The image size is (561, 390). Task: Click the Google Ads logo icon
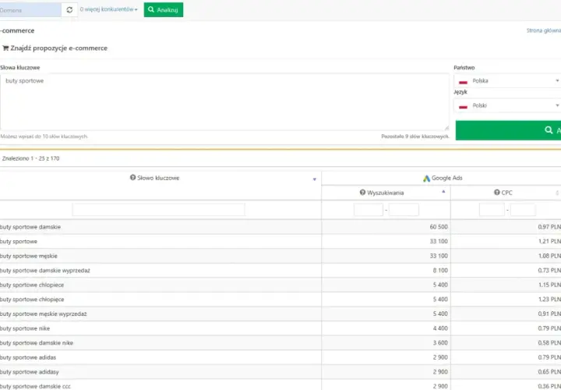(x=426, y=178)
